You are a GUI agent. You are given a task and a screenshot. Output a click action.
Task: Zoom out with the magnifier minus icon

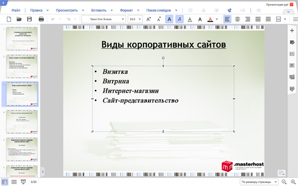[284, 182]
